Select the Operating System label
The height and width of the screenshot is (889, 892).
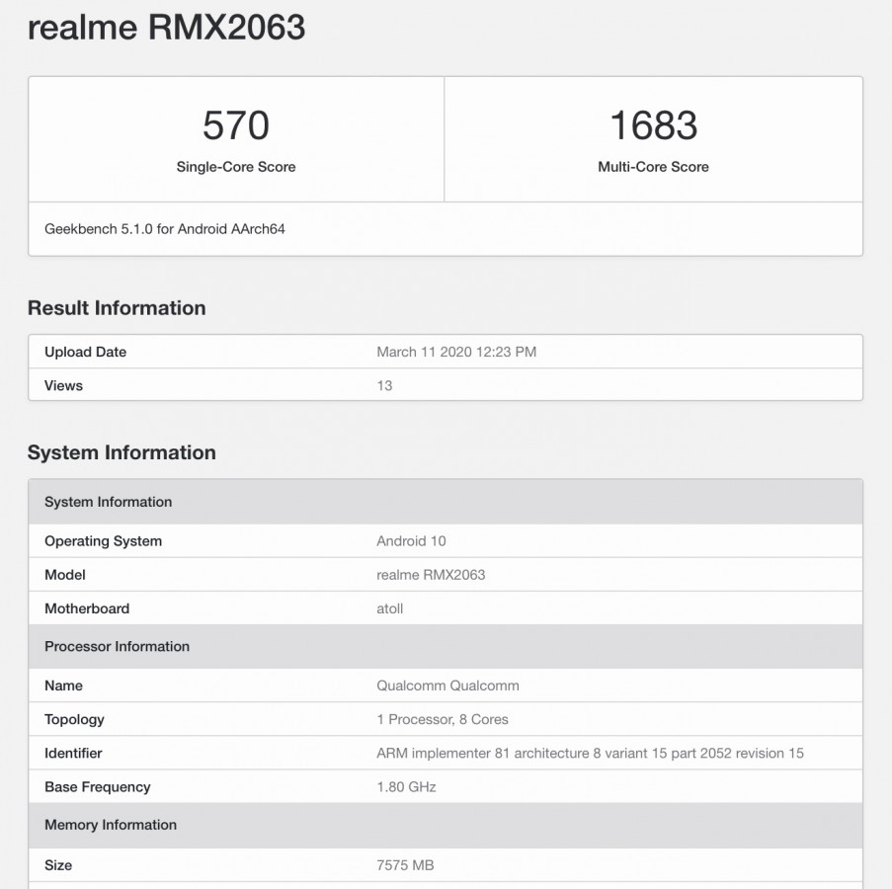coord(103,541)
